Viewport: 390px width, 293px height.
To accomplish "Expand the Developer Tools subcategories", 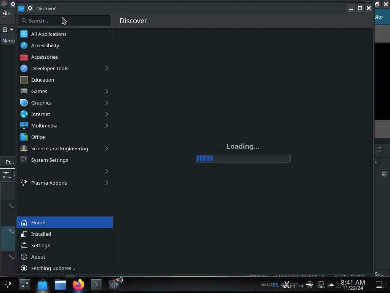I will point(107,68).
